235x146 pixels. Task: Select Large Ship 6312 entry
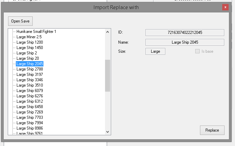point(30,101)
